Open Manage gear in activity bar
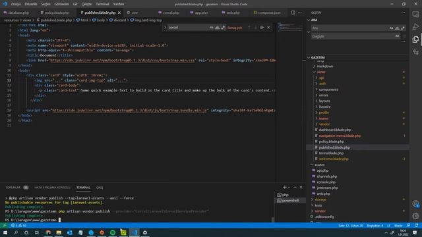This screenshot has height=237, width=422. pos(415,216)
